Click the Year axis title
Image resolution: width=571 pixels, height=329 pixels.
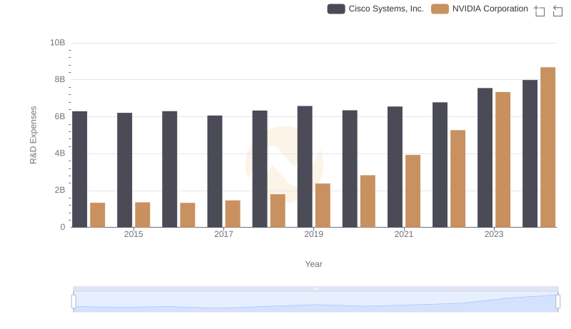313,264
